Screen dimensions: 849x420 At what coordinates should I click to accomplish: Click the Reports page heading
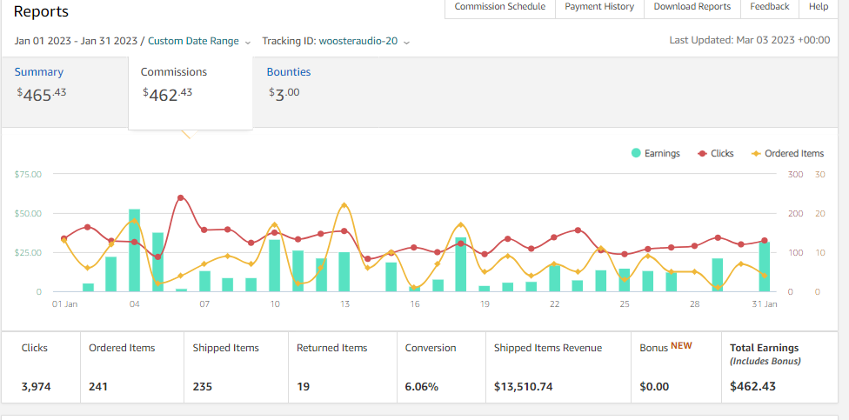(41, 11)
